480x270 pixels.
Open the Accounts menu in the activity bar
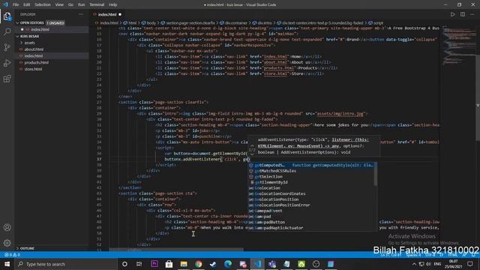(7, 227)
